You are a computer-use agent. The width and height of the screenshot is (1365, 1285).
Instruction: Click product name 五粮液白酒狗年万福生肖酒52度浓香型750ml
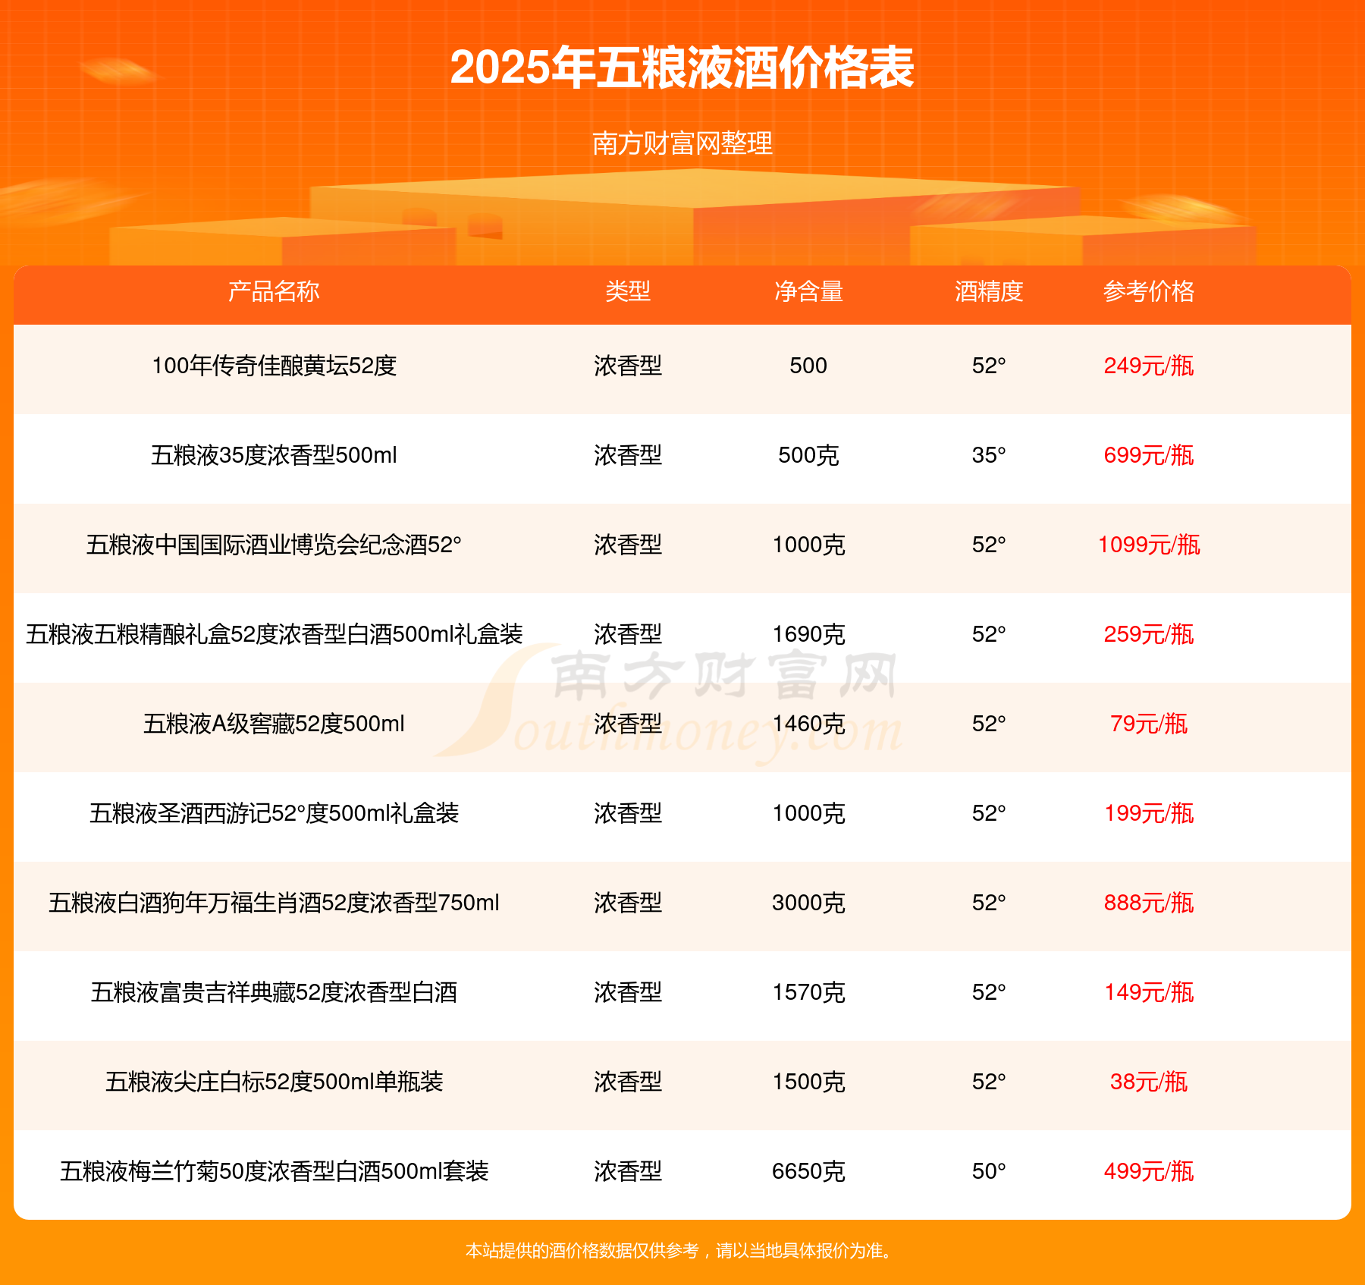274,903
